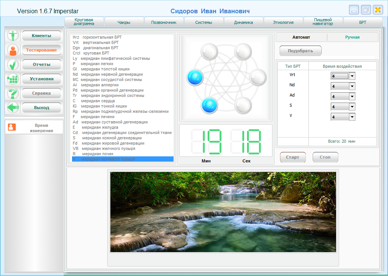The height and width of the screenshot is (276, 388).
Task: Open the Динамика tab
Action: pos(244,22)
